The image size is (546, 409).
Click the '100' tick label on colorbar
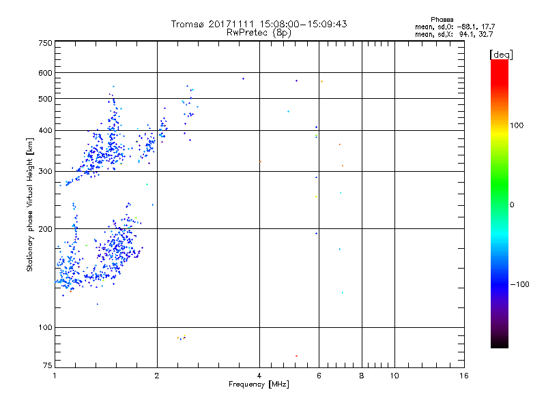click(x=518, y=125)
